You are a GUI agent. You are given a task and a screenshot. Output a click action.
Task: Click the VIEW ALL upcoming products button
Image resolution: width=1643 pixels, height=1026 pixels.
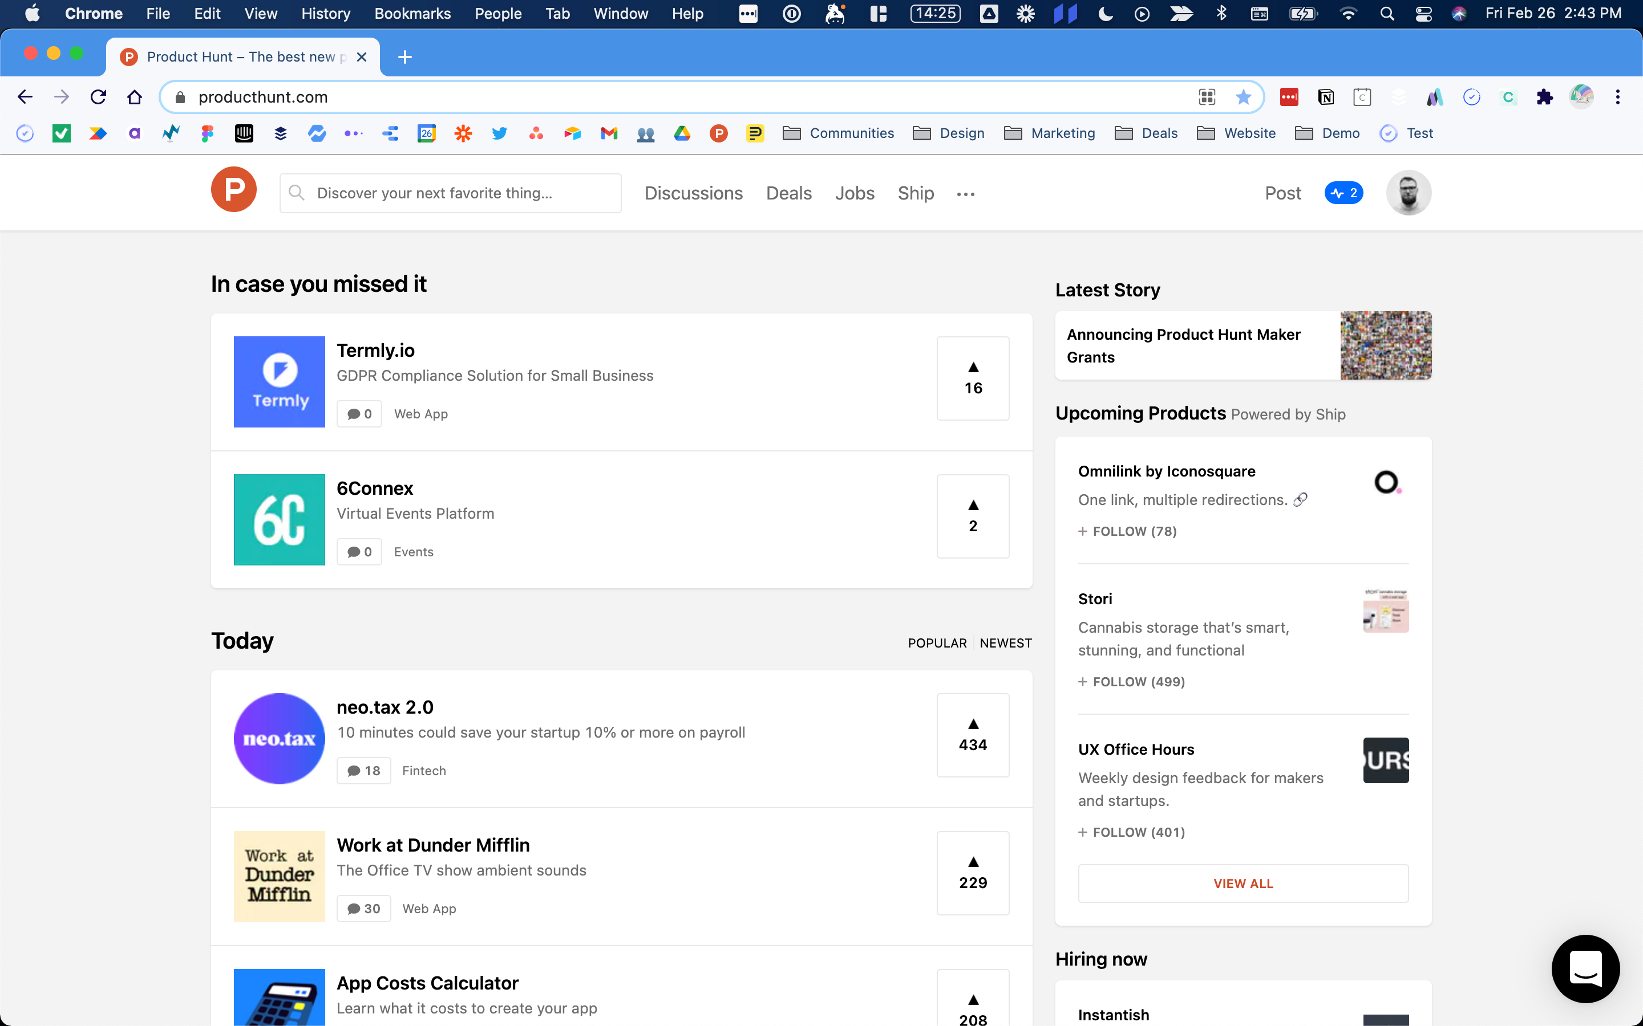pos(1243,883)
